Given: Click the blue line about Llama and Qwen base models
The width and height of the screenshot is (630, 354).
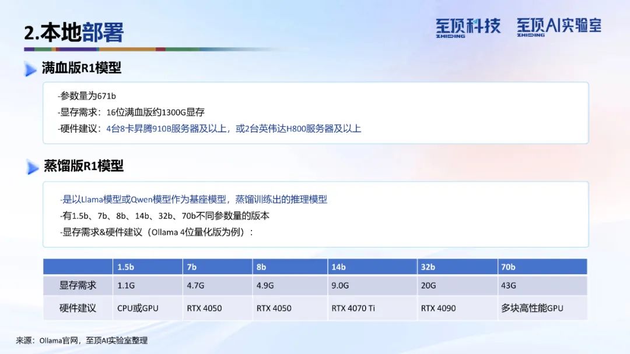Looking at the screenshot, I should [193, 199].
